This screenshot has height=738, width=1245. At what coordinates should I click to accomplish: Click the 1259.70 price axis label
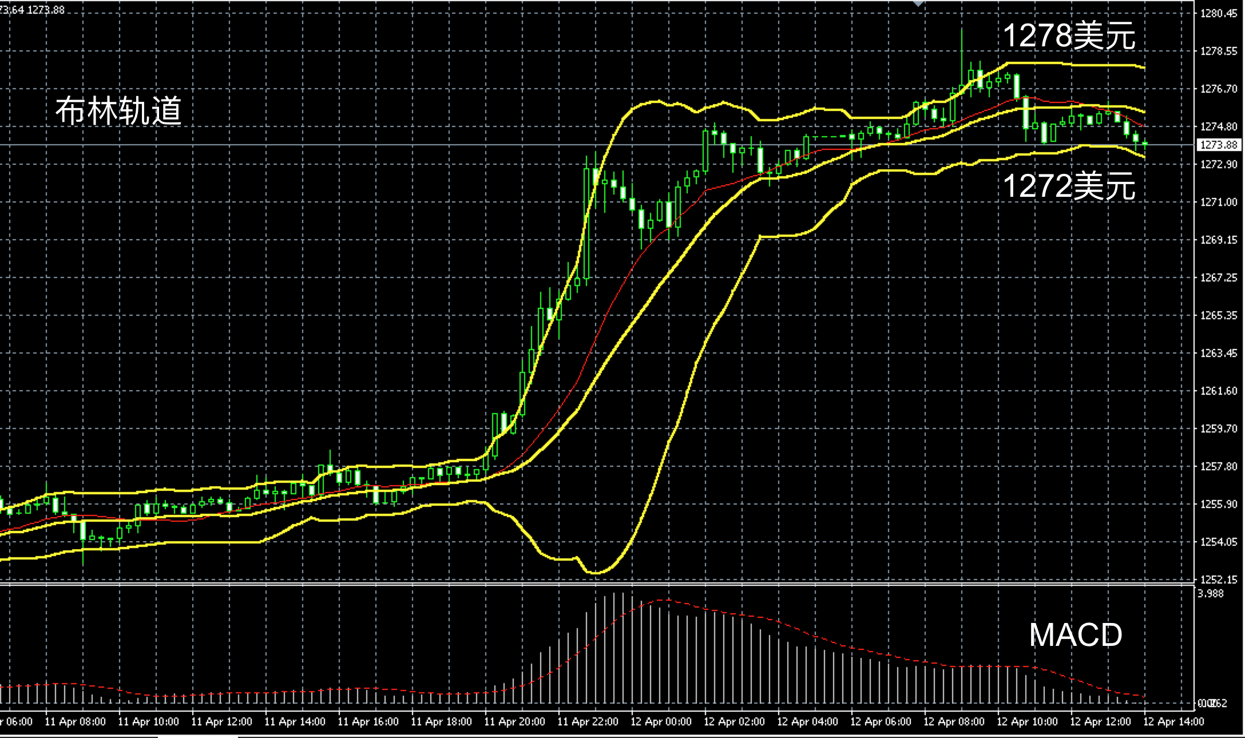click(x=1218, y=428)
